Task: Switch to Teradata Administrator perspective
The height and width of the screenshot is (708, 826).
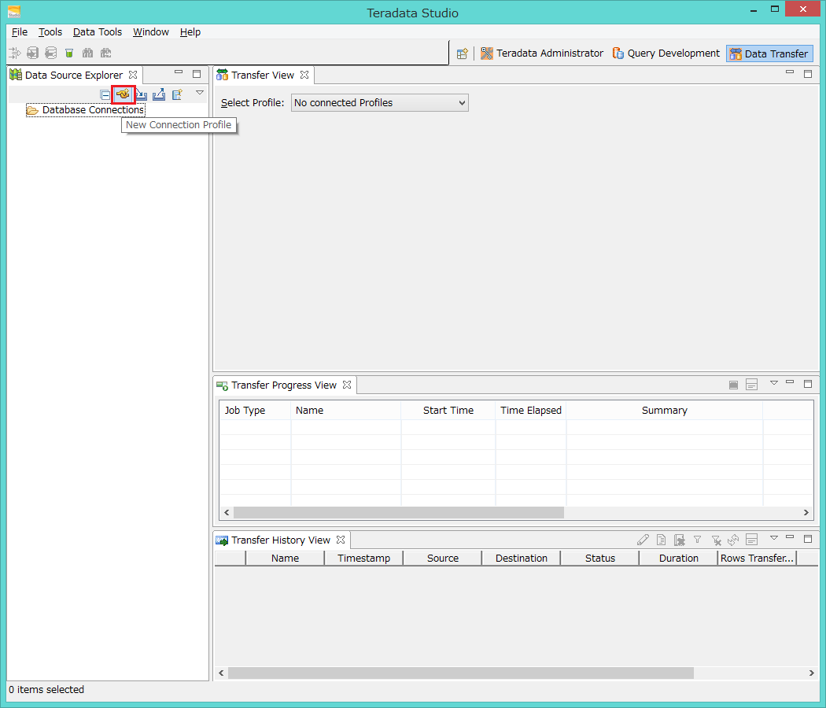Action: 542,53
